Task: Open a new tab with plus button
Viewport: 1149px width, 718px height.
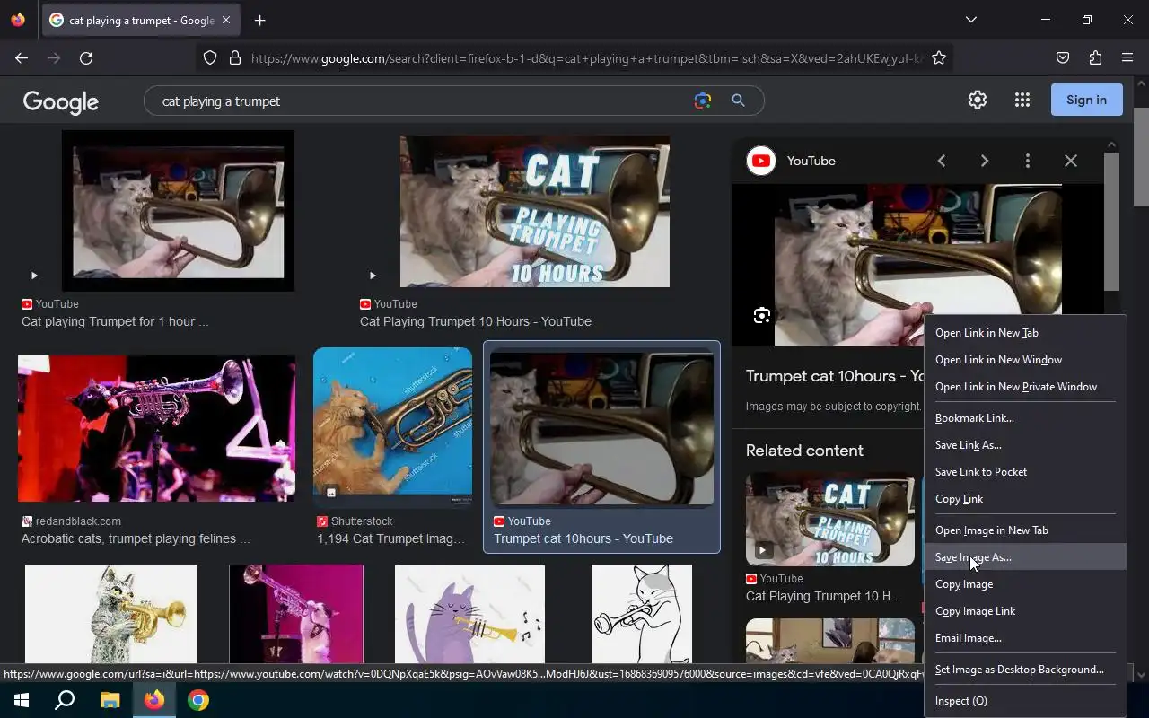Action: [259, 20]
